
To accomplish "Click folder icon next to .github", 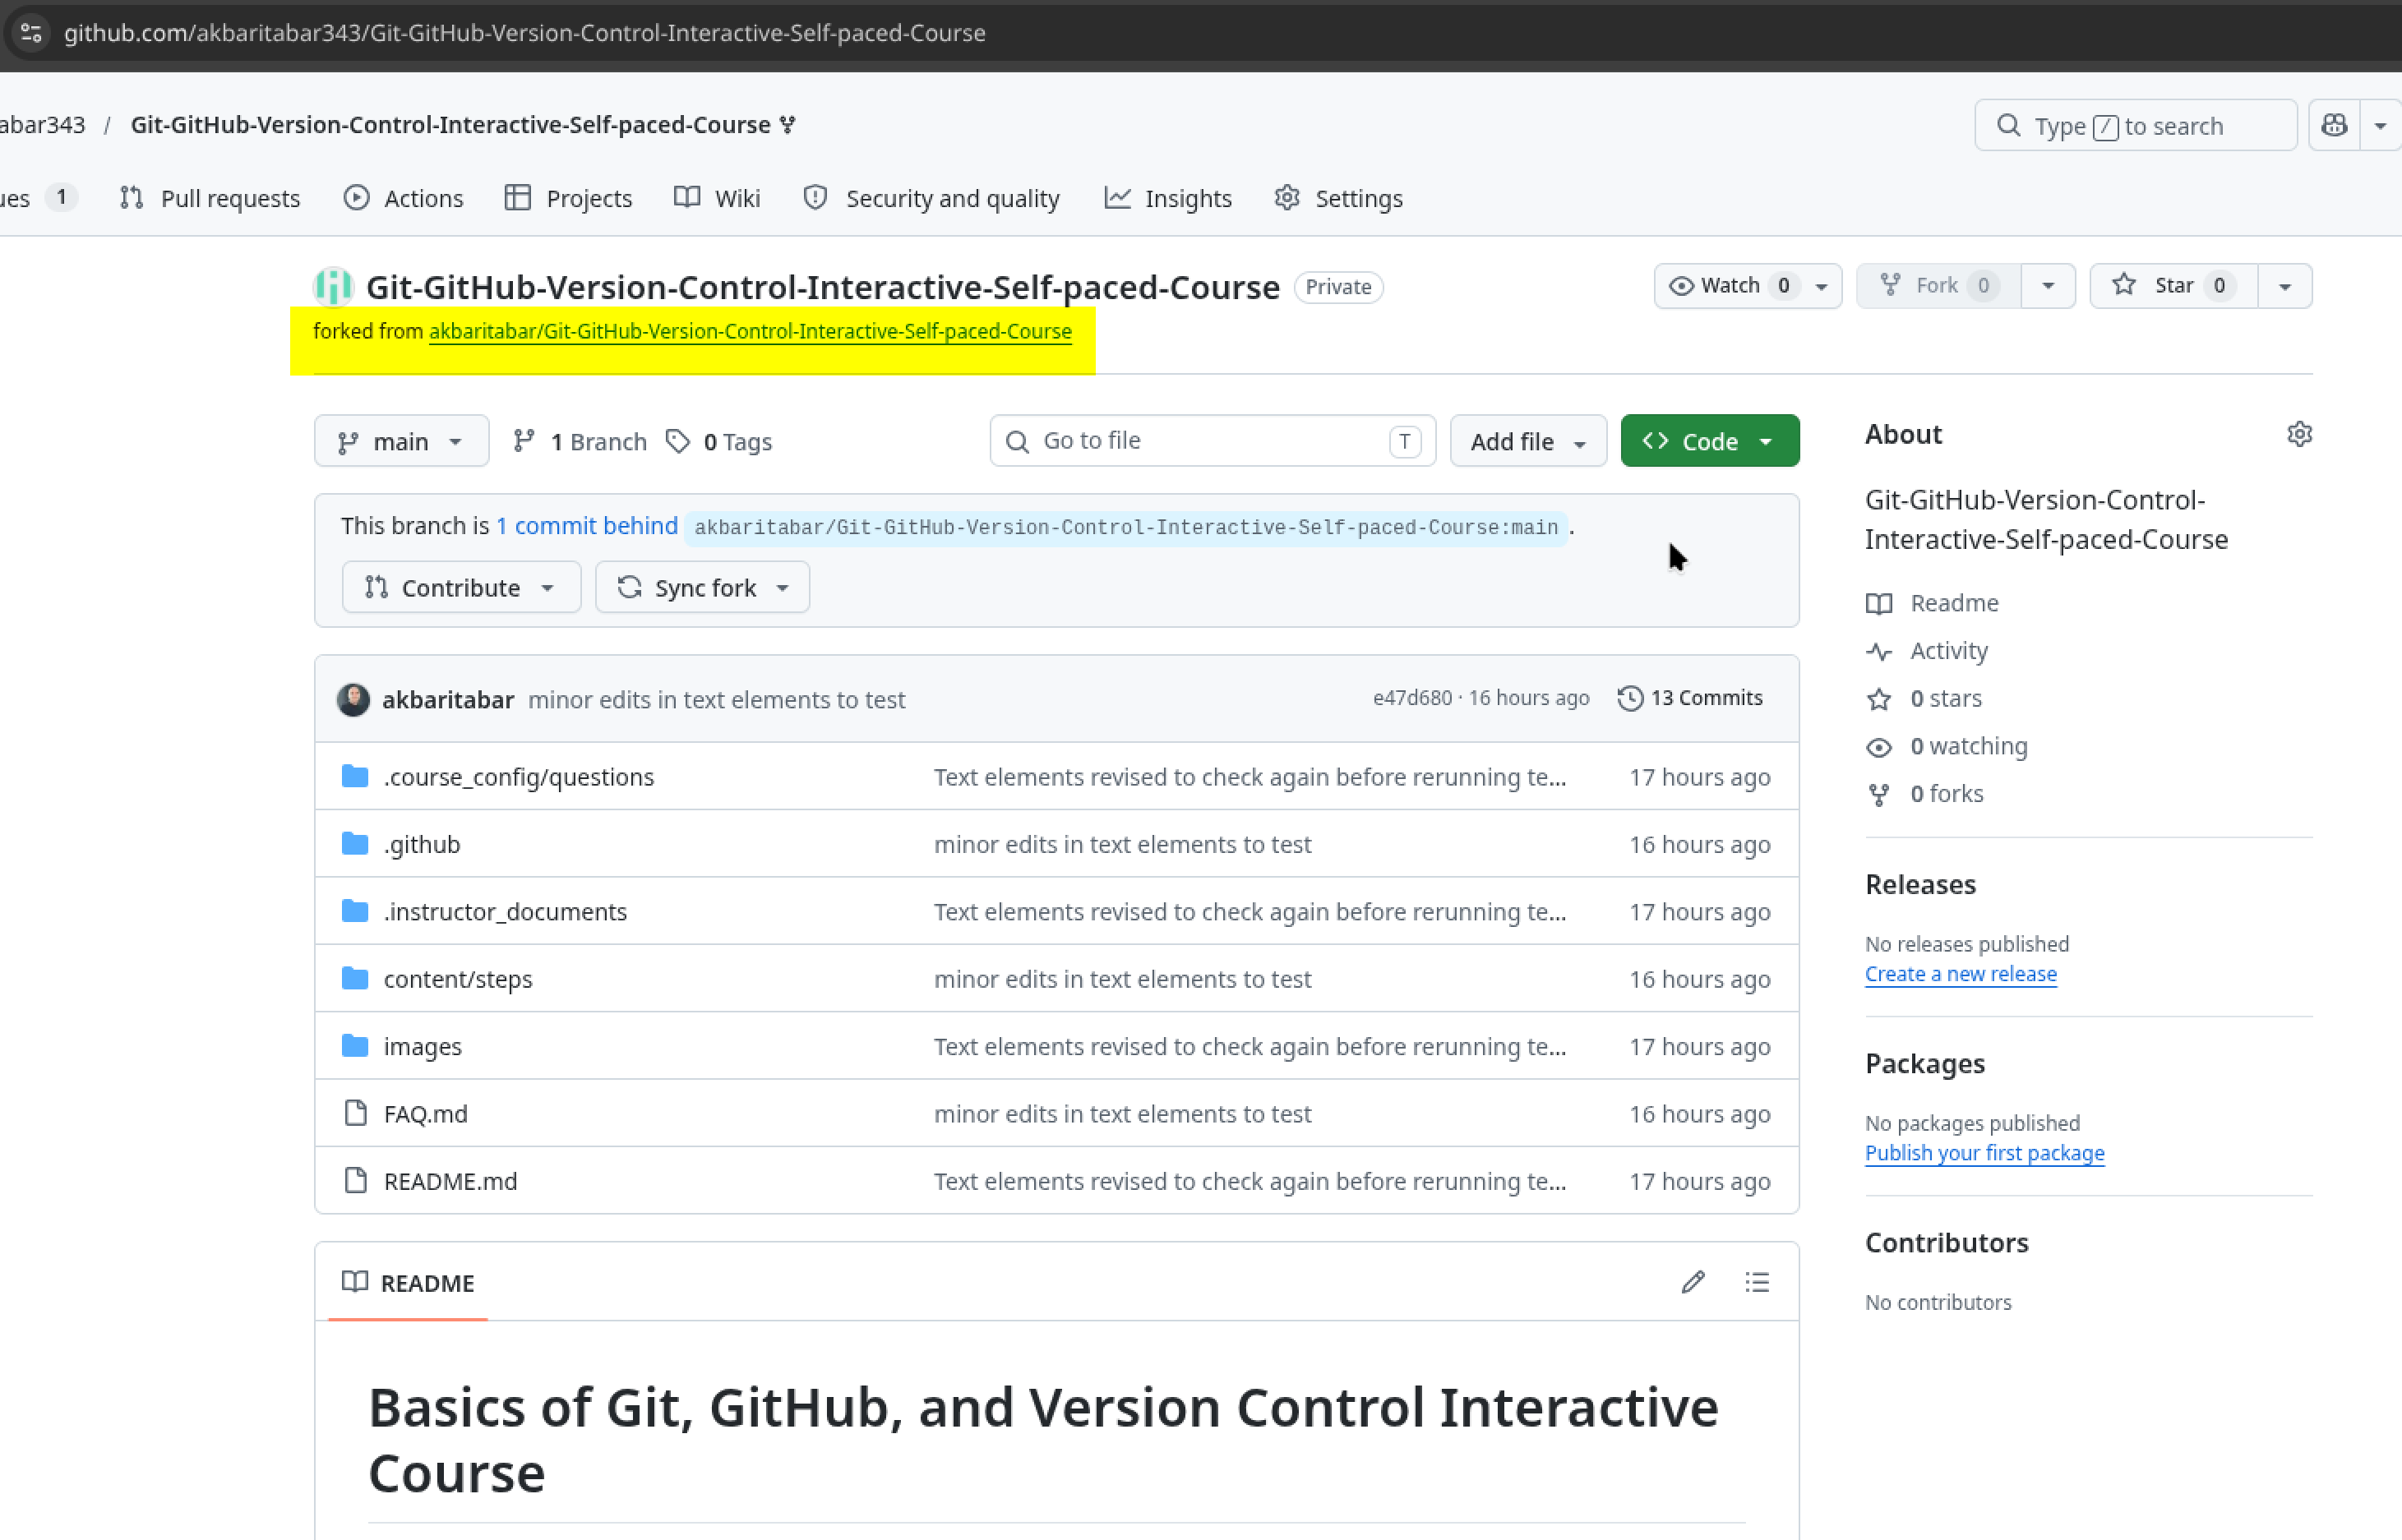I will (355, 844).
